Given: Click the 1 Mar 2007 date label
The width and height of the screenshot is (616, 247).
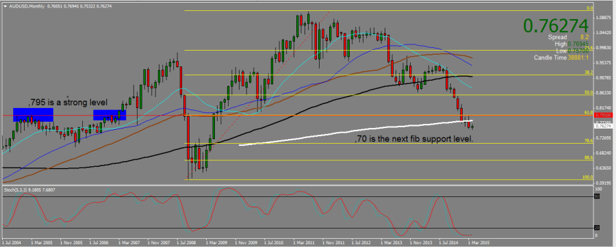Looking at the screenshot, I should (x=129, y=242).
